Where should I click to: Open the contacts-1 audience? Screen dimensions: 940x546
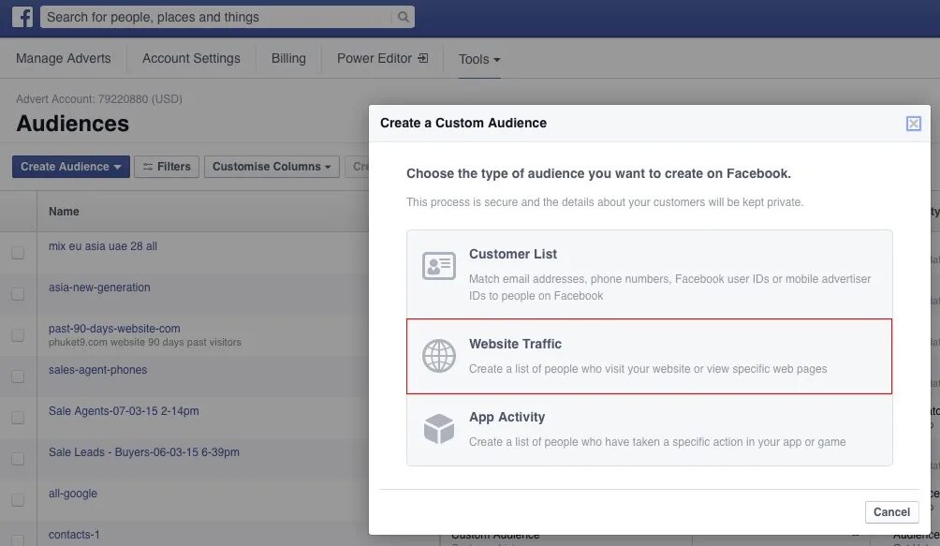pyautogui.click(x=74, y=535)
